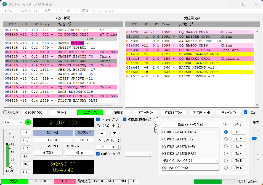Click the green S sync indicator button
This screenshot has width=263, height=185.
click(x=28, y=122)
